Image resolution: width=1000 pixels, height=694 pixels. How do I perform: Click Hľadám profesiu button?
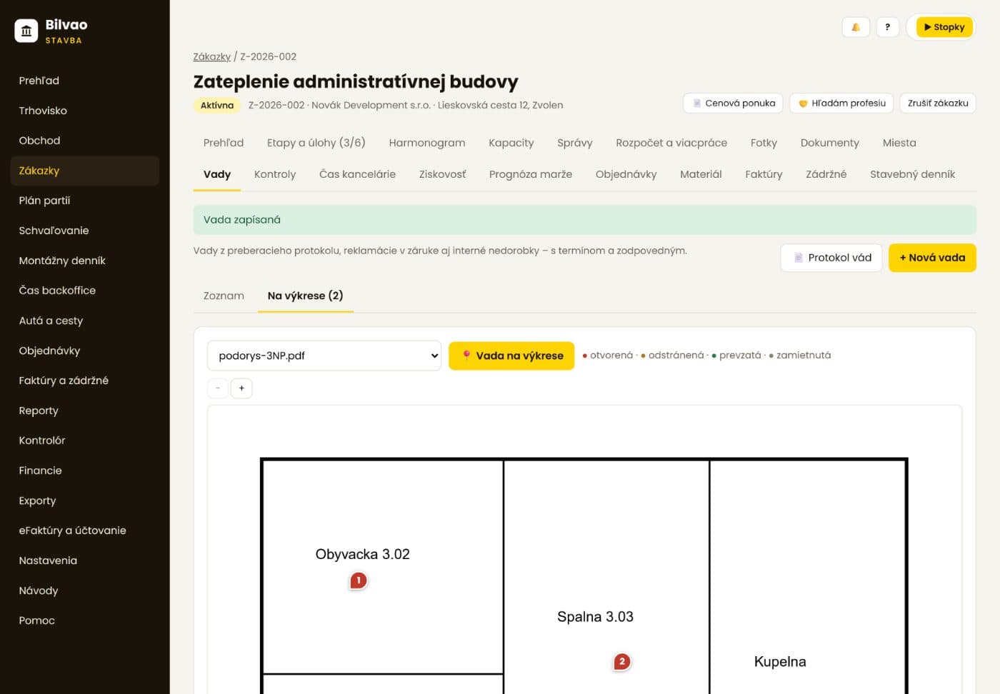(841, 103)
